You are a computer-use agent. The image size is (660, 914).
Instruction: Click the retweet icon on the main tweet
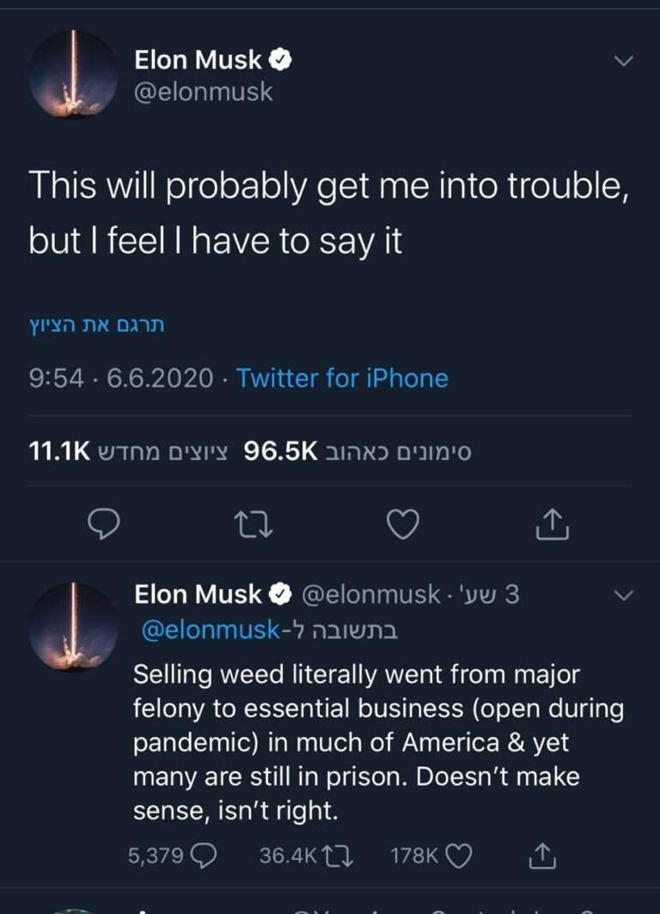(253, 523)
